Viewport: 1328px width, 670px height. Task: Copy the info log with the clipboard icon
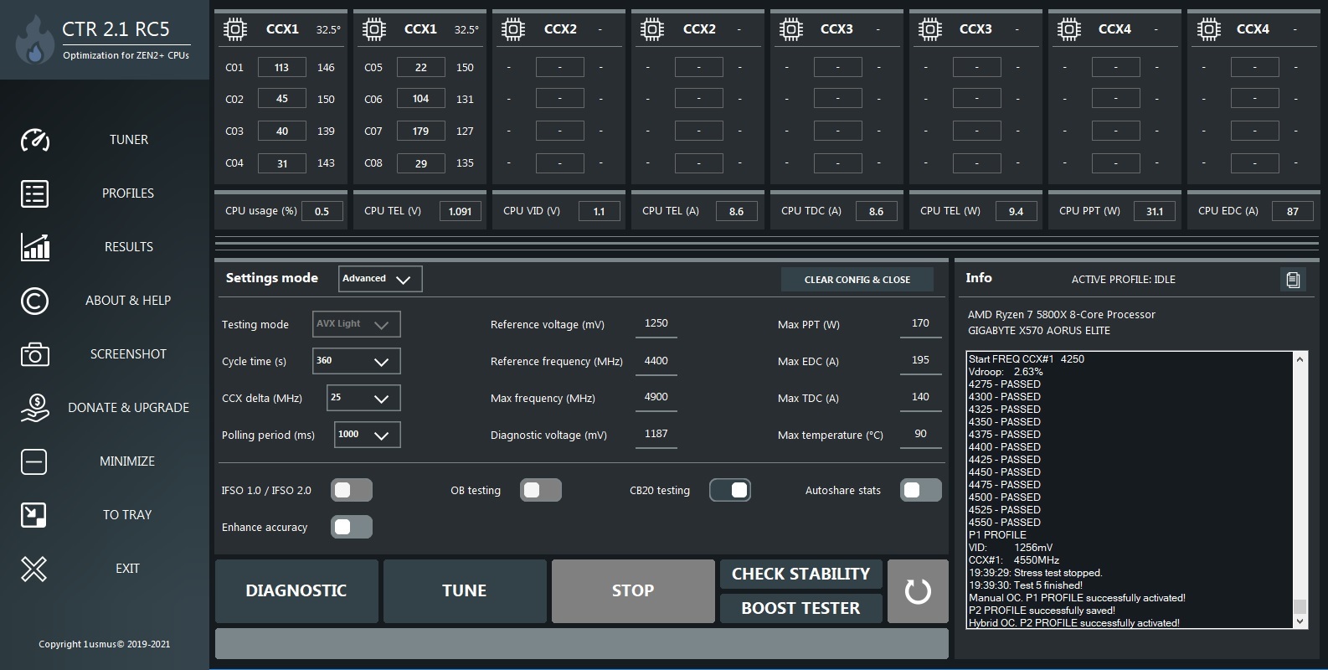click(1293, 280)
